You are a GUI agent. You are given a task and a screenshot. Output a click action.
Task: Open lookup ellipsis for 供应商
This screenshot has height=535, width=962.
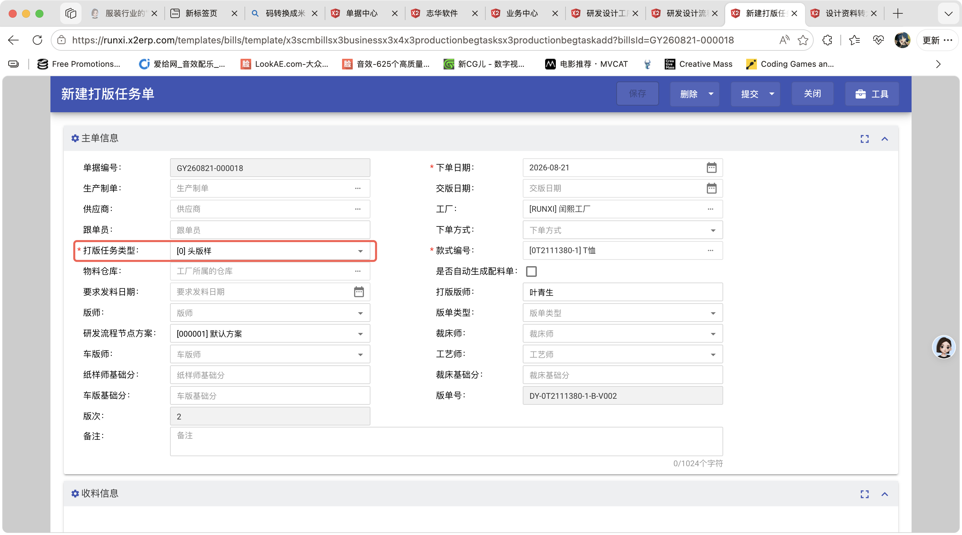(358, 209)
